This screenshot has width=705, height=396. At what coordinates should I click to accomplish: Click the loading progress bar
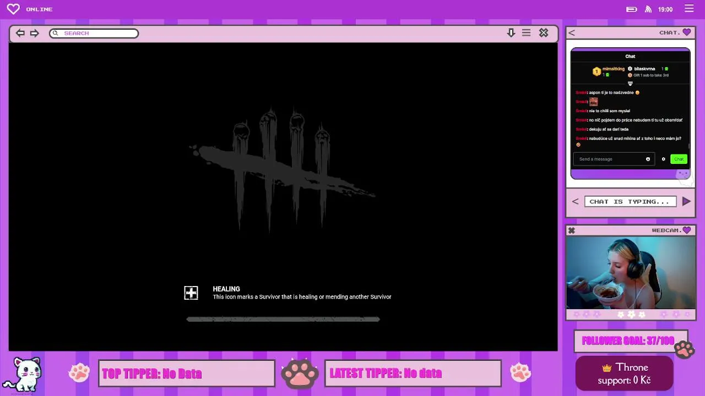[283, 319]
